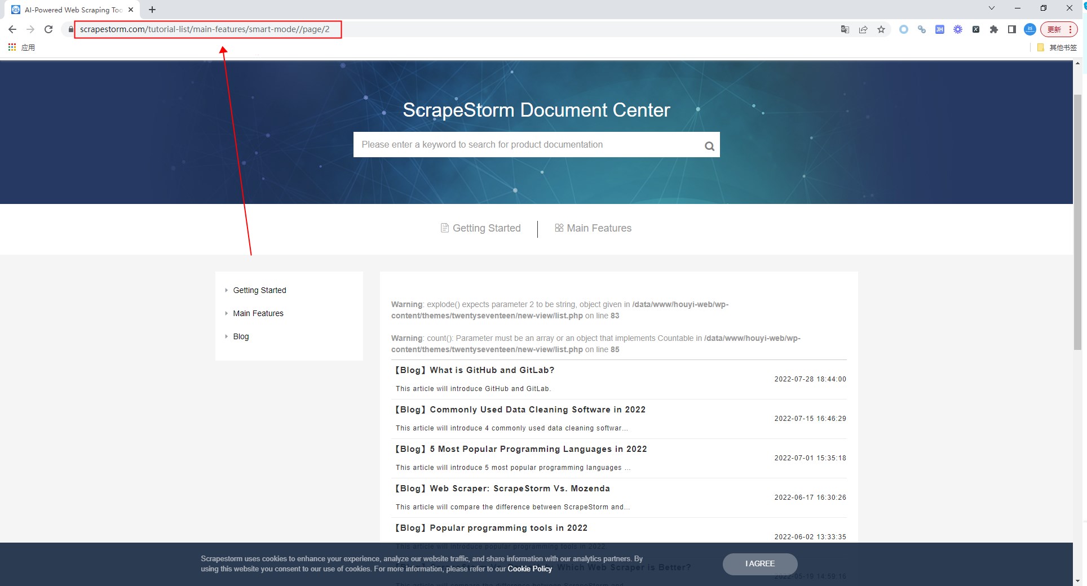Click the timestamp 2022-07-28 18:44:00
The height and width of the screenshot is (586, 1087).
[x=810, y=379]
